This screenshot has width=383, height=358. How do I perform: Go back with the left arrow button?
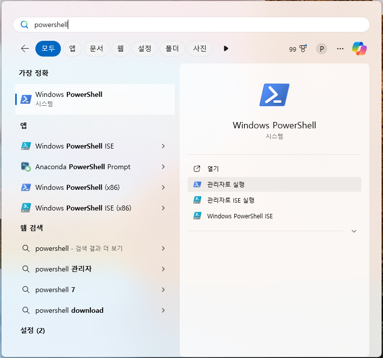click(x=25, y=49)
